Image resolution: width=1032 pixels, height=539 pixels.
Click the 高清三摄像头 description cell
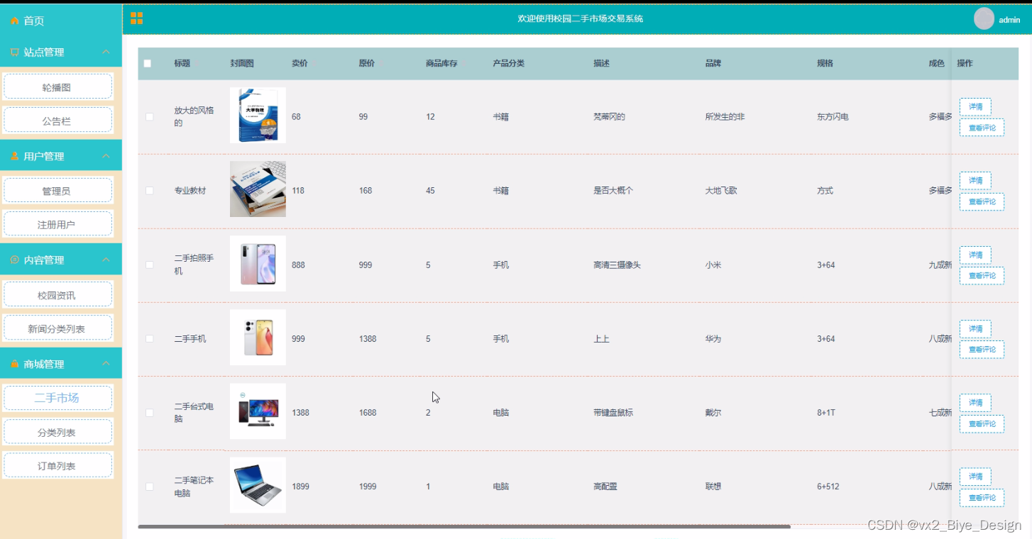[x=617, y=265]
